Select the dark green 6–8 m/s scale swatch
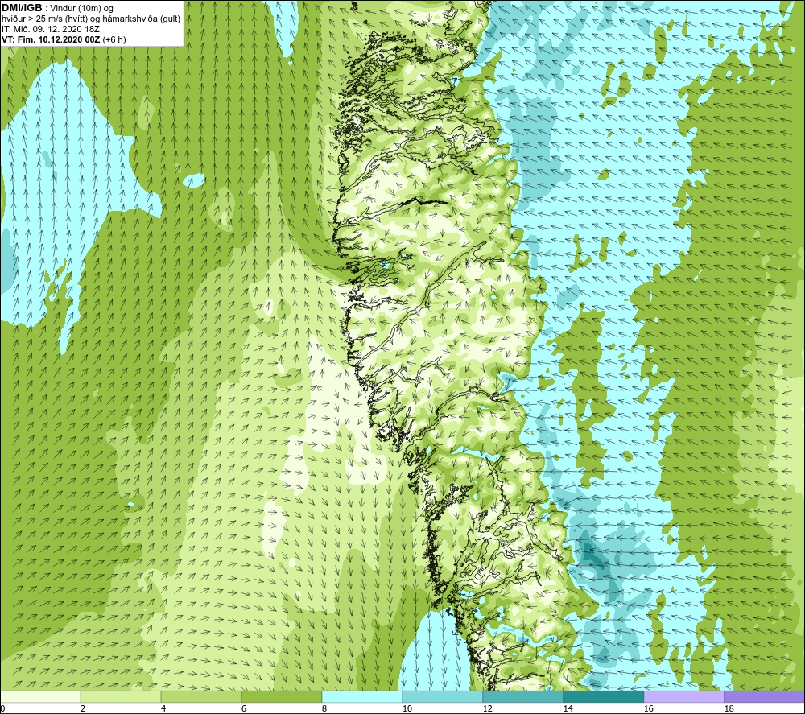This screenshot has height=714, width=805. [x=281, y=697]
